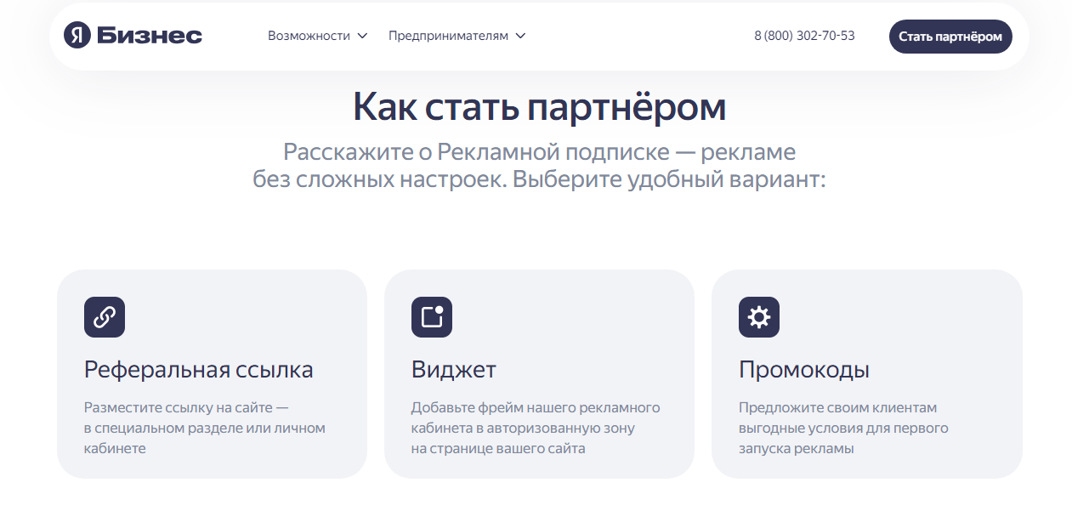
Task: Select the Реферальная ссылка card heading
Action: (199, 370)
